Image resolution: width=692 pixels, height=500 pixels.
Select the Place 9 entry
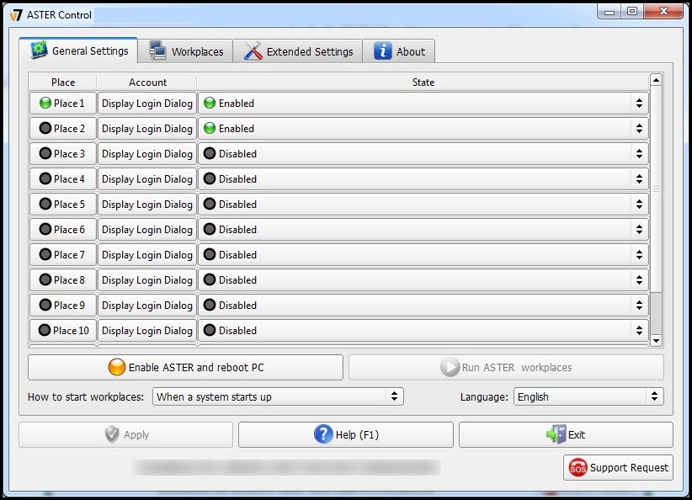click(63, 305)
